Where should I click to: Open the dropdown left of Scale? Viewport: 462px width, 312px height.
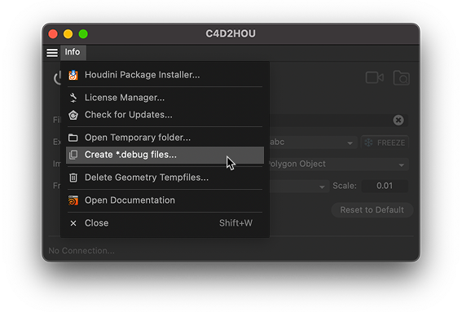299,187
